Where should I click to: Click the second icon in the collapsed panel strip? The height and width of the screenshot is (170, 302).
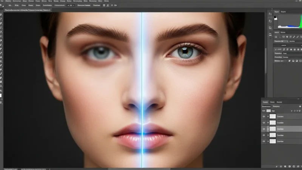point(270,21)
